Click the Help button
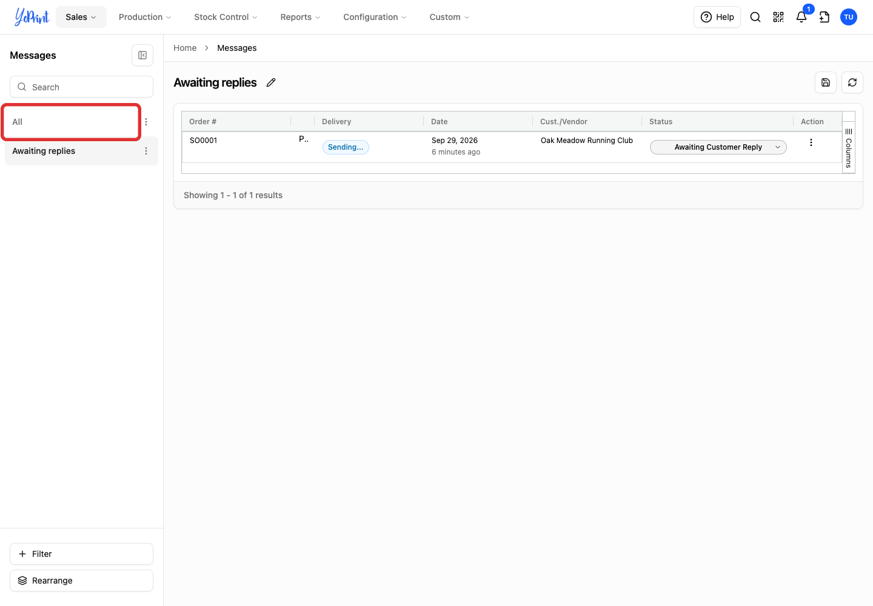Screen dimensions: 873x606 [717, 17]
